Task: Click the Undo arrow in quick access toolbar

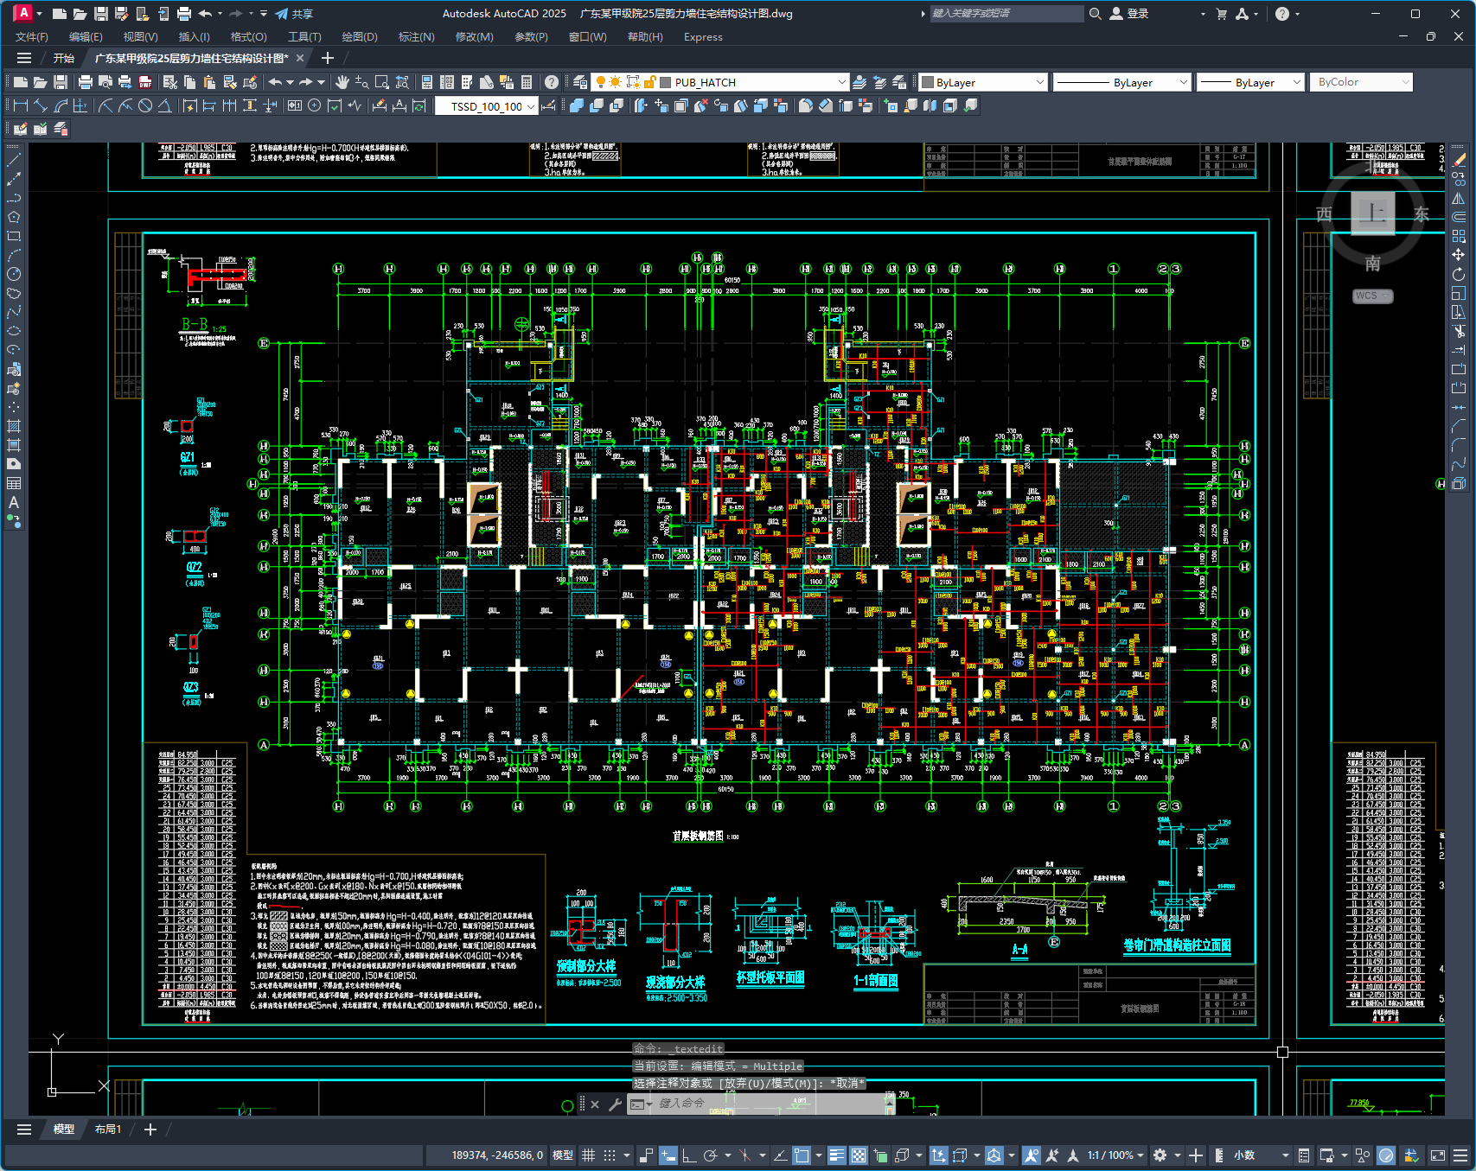Action: point(205,14)
